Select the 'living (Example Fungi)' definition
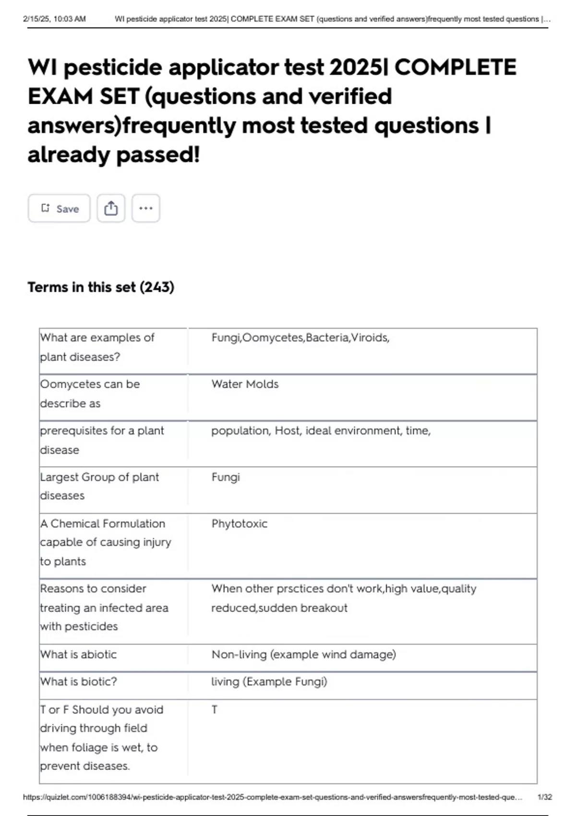This screenshot has width=576, height=816. [269, 682]
